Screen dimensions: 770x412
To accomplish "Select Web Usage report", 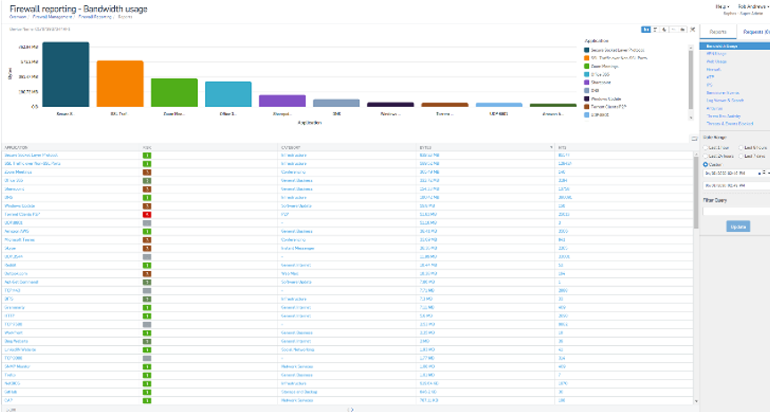I will pyautogui.click(x=717, y=62).
